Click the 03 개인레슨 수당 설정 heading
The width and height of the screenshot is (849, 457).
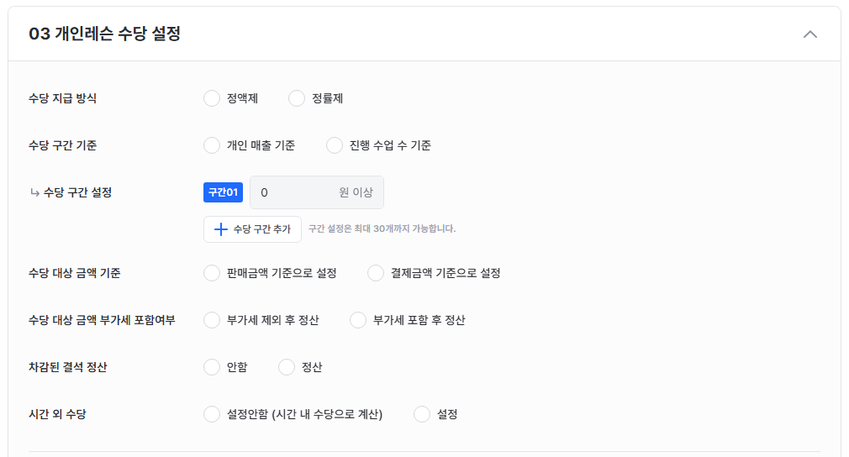pyautogui.click(x=104, y=34)
